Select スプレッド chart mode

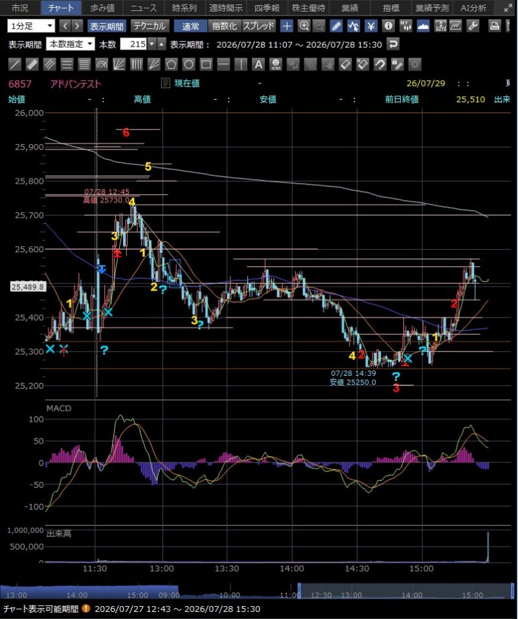click(x=259, y=27)
